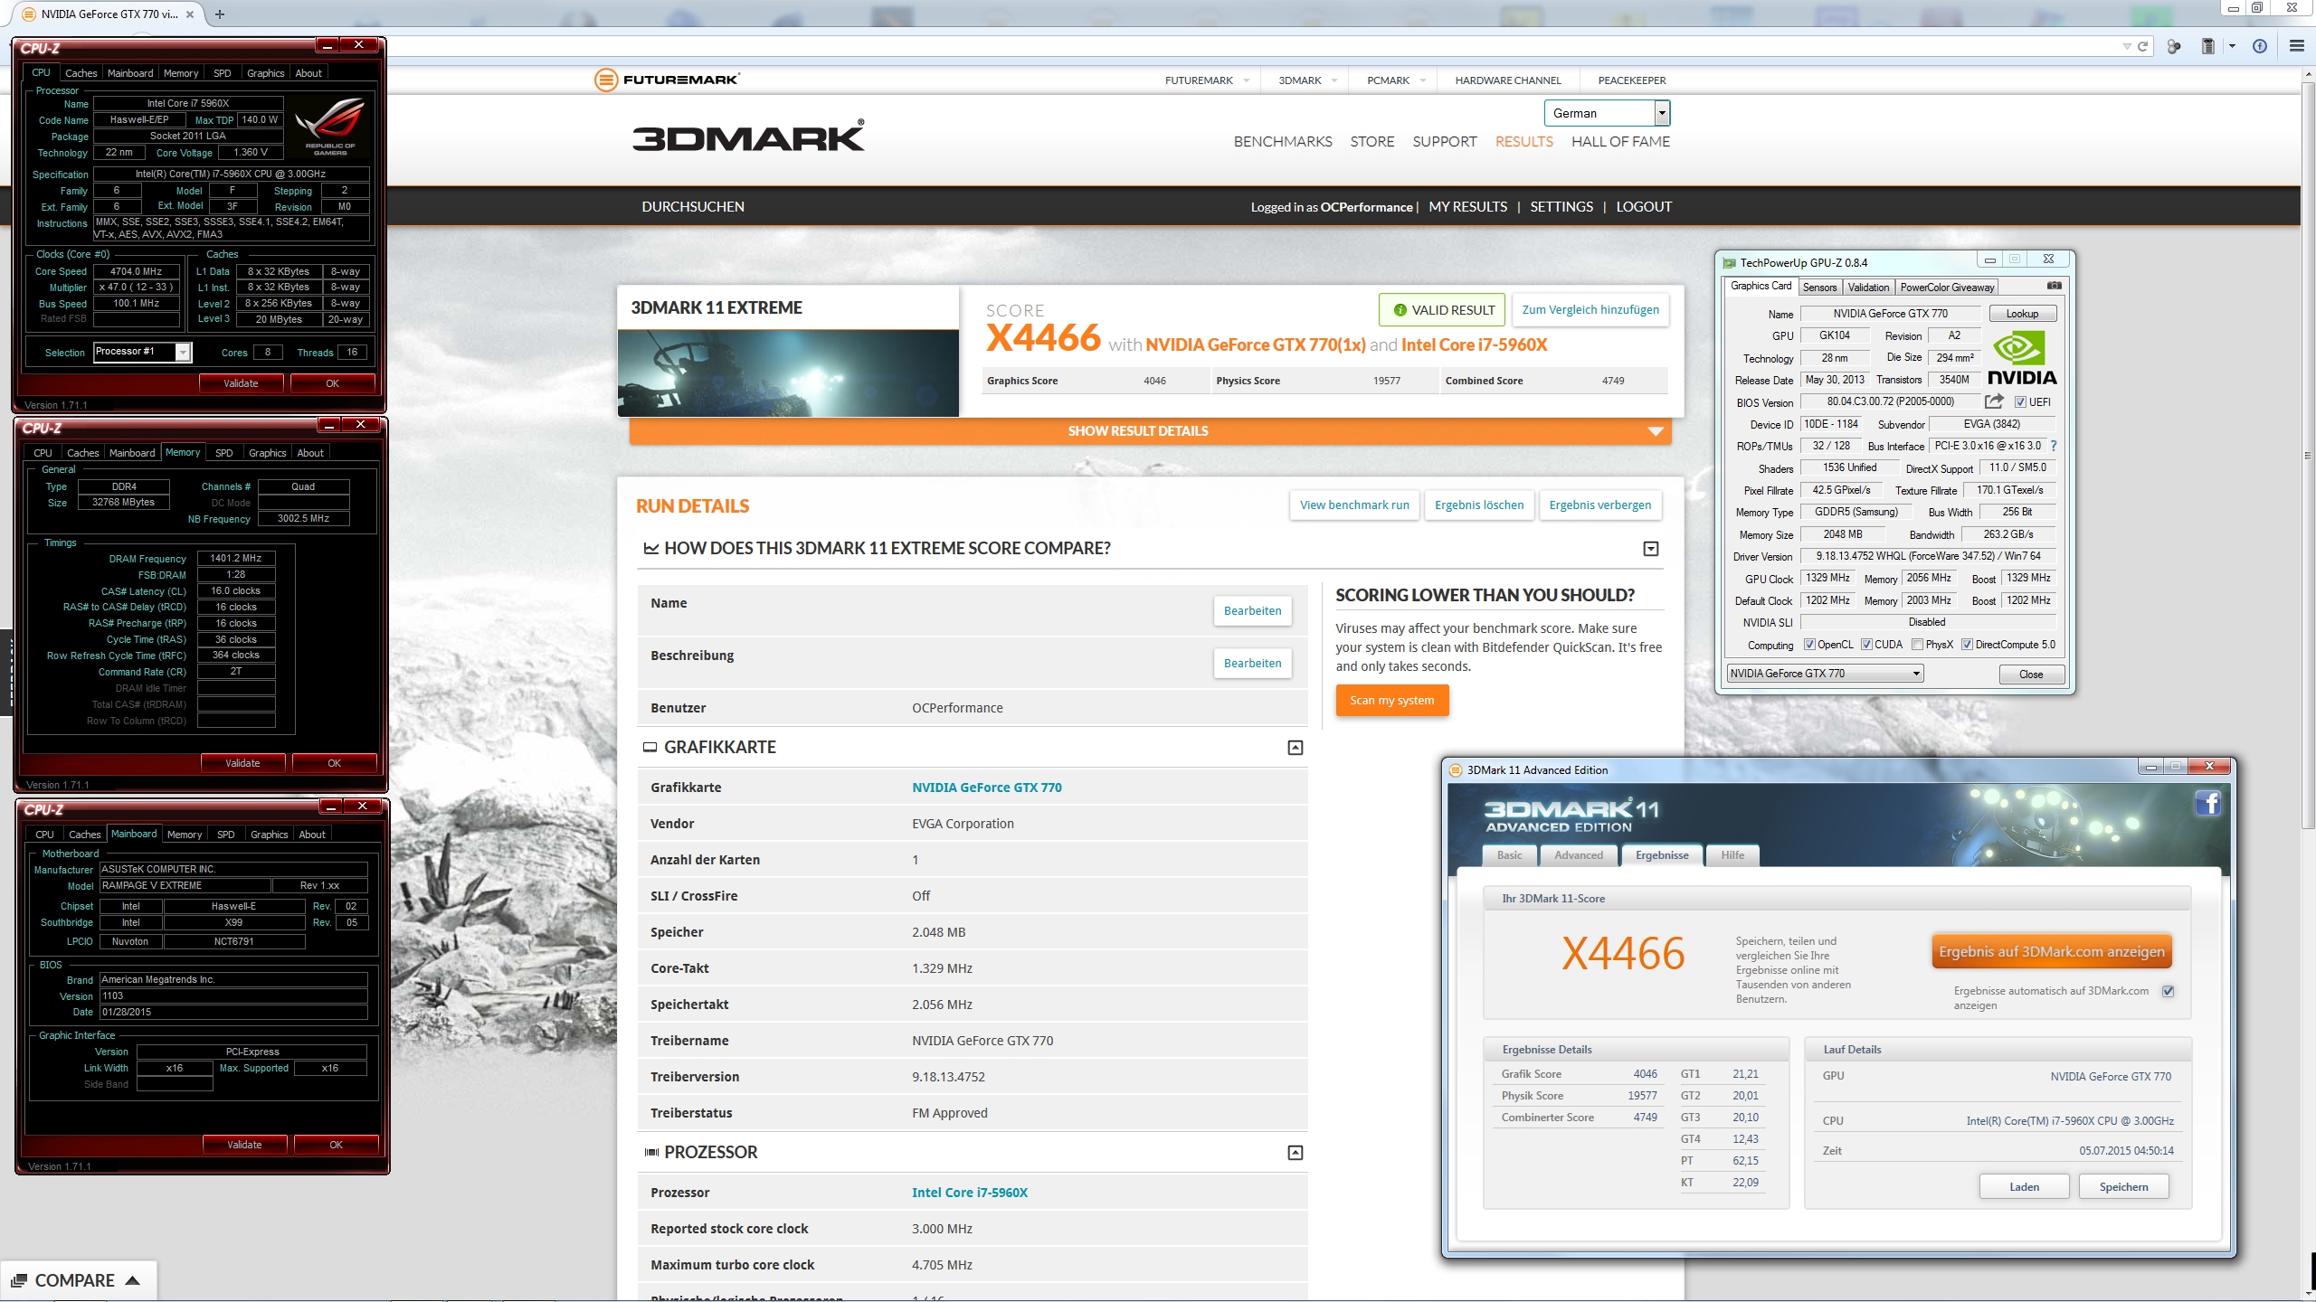Open a new browser tab with plus icon
The height and width of the screenshot is (1302, 2316).
tap(219, 14)
